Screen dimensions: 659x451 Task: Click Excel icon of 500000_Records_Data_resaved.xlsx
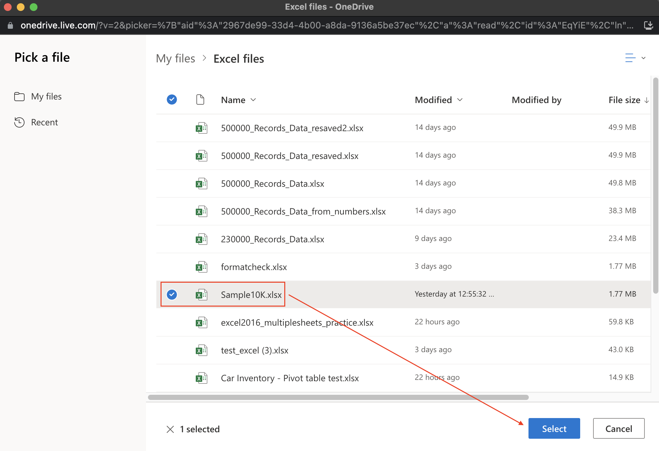(202, 156)
